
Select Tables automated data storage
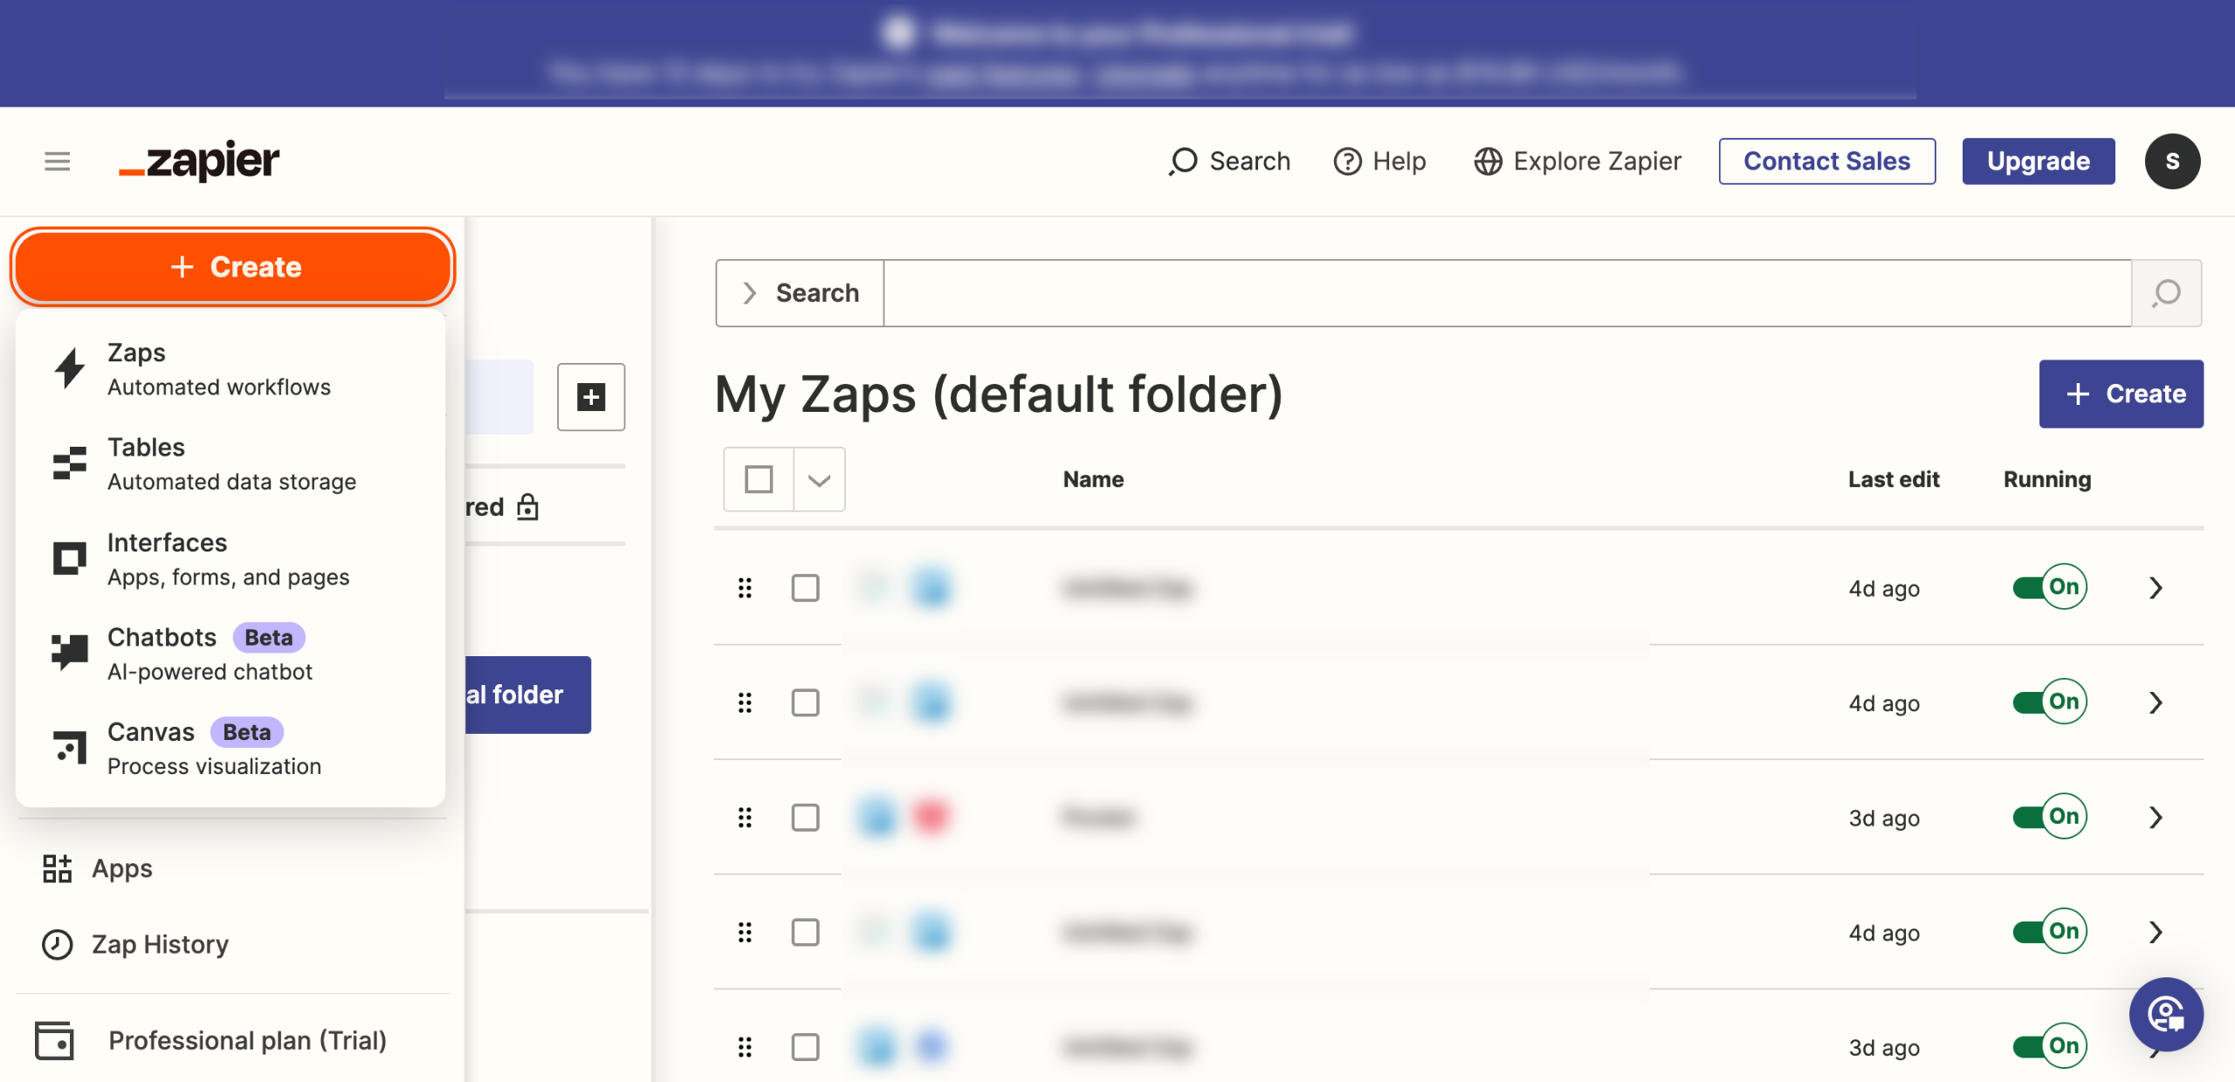[x=230, y=464]
